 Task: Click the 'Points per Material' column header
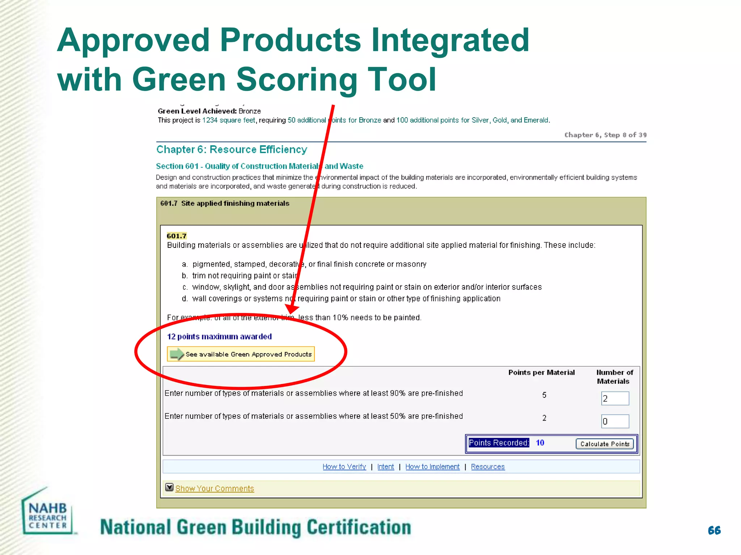(541, 373)
